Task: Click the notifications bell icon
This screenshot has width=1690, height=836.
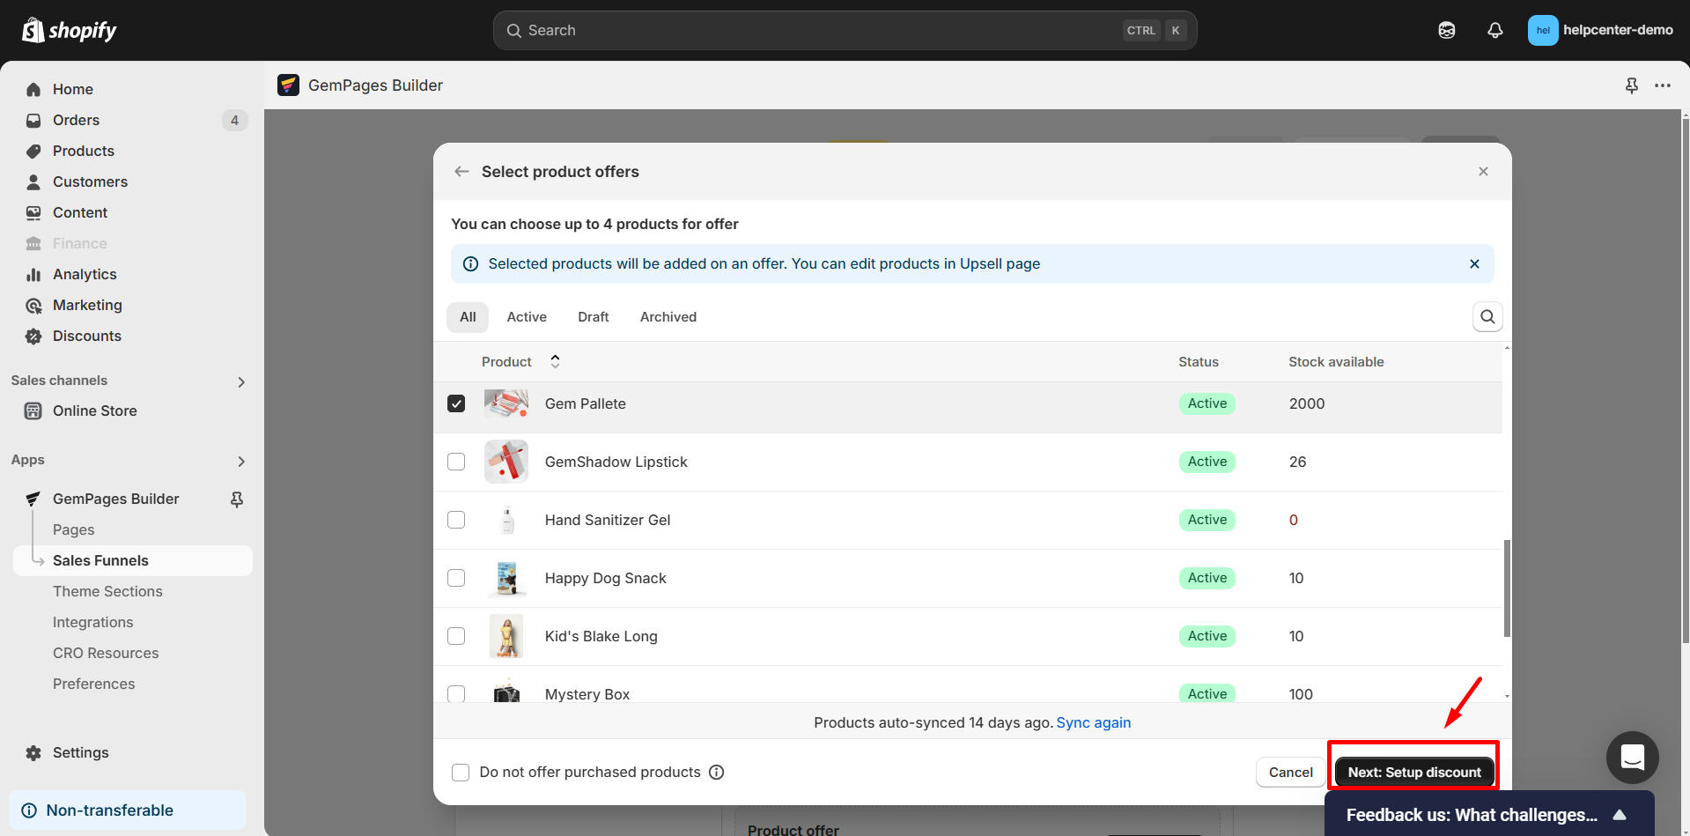Action: (x=1494, y=31)
